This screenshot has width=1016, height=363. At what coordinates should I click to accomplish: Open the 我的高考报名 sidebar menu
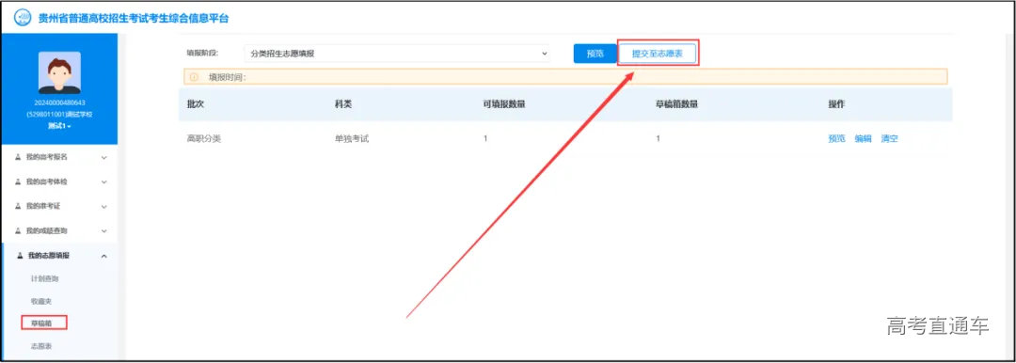(59, 157)
